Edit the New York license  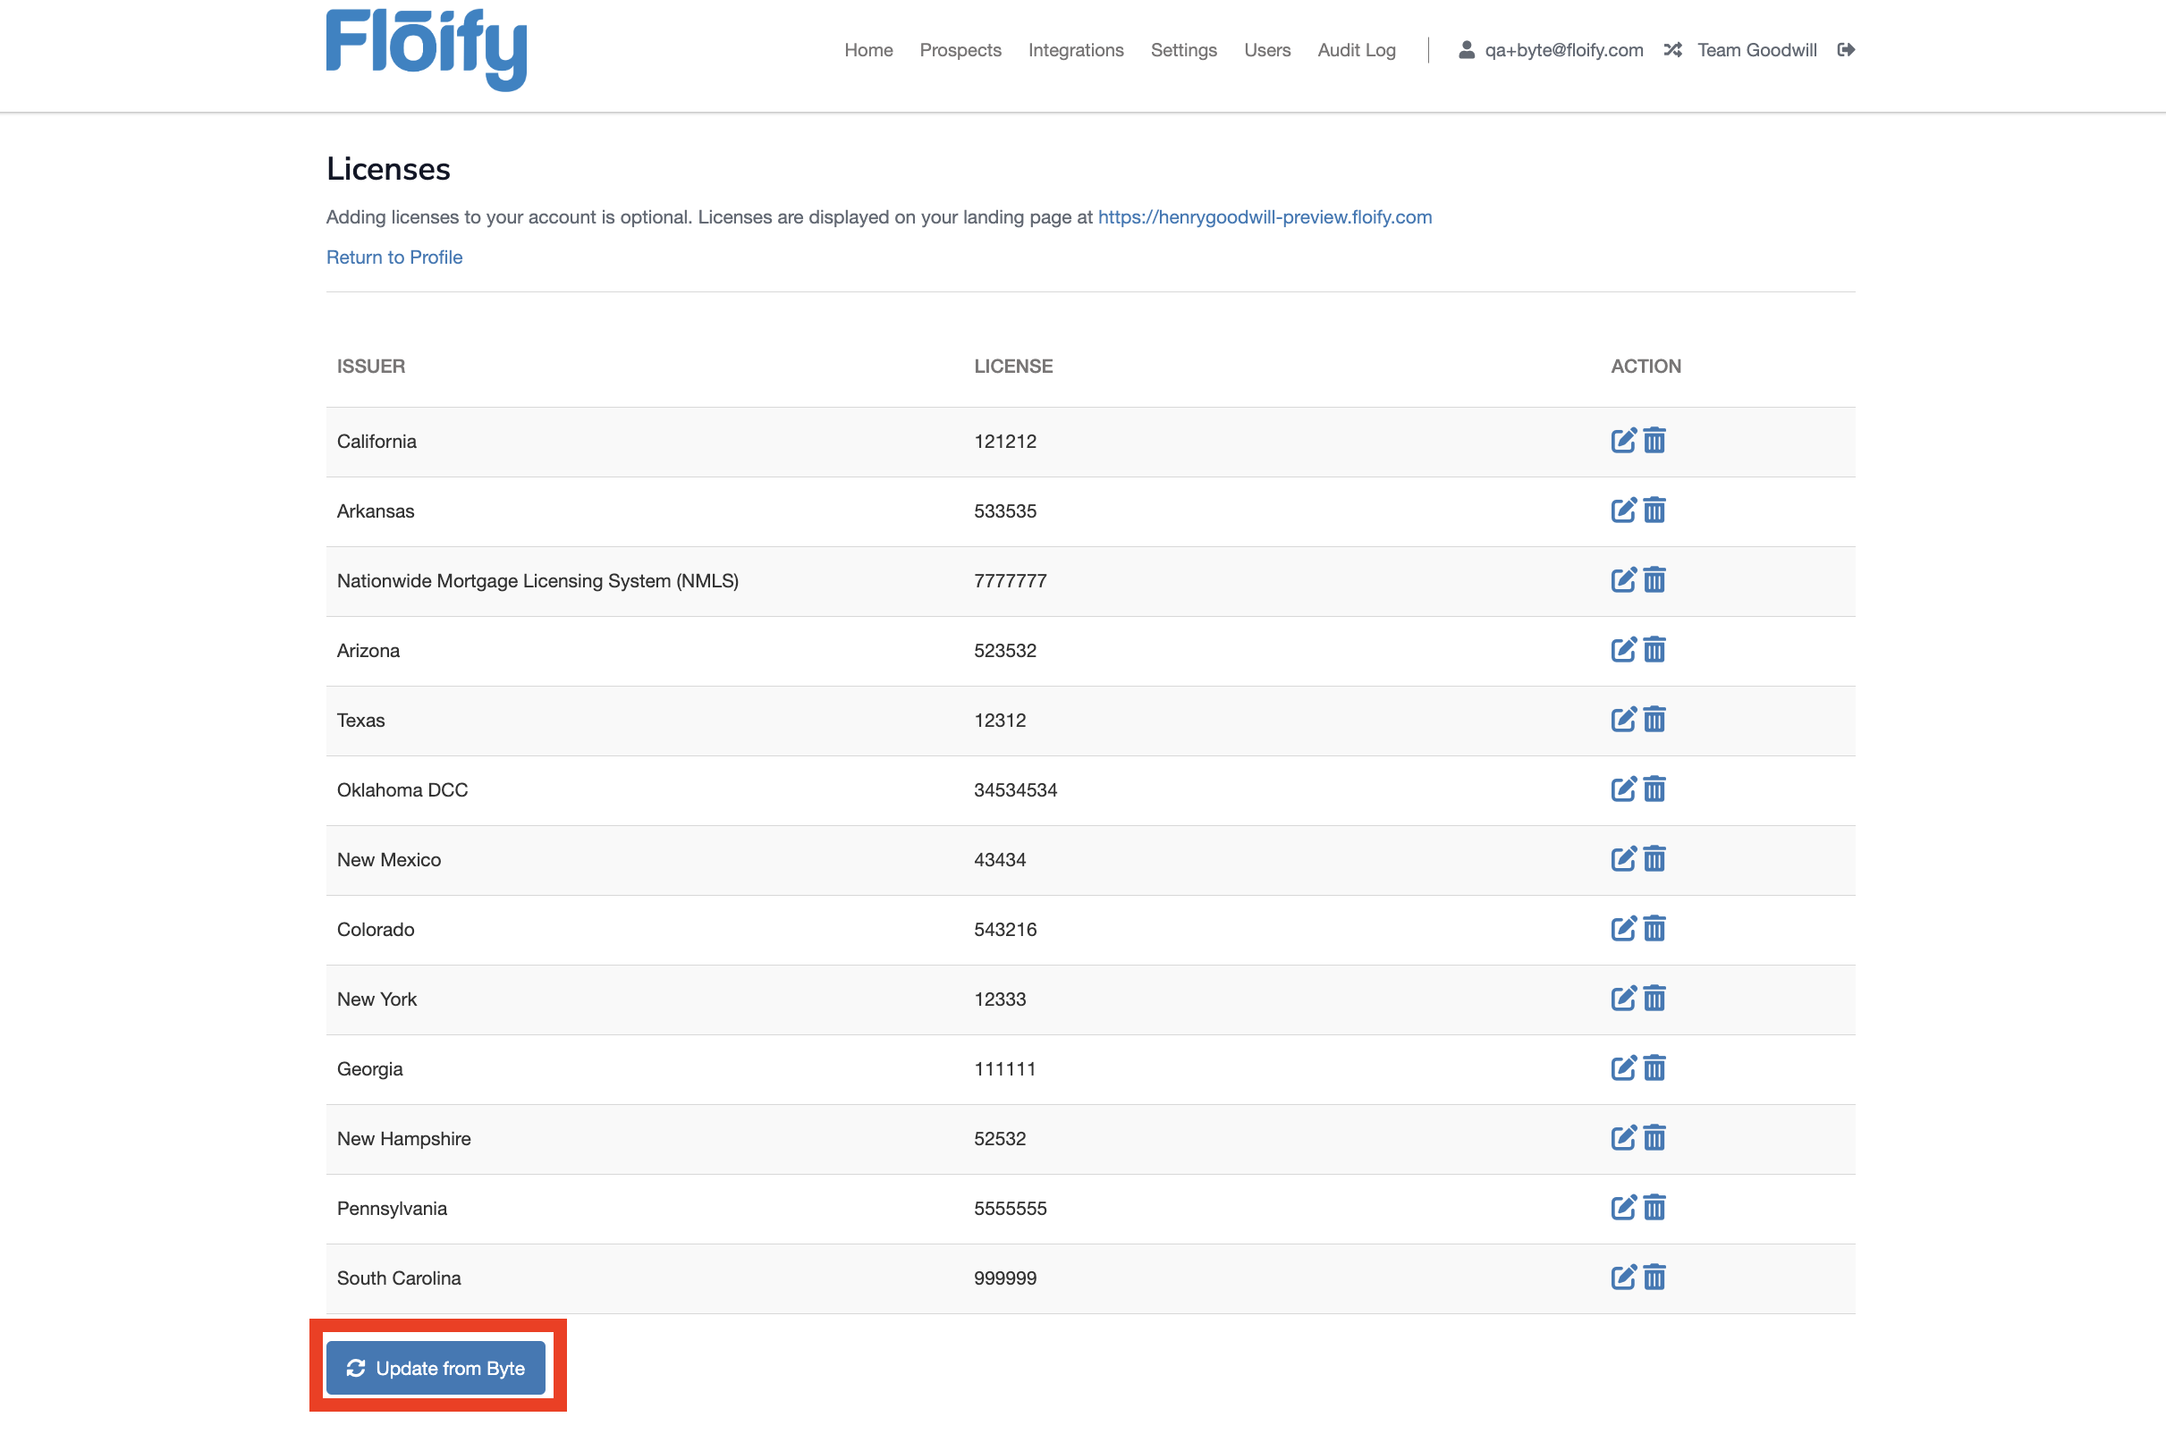tap(1622, 999)
